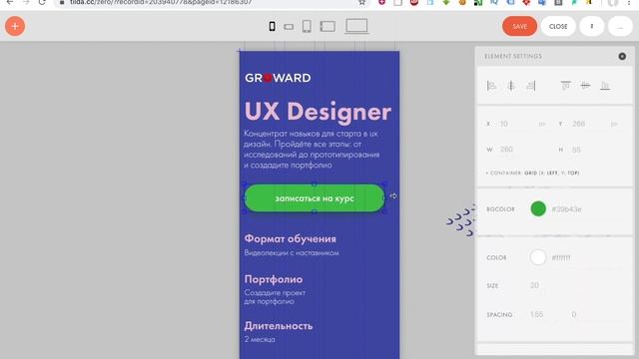Image resolution: width=639 pixels, height=359 pixels.
Task: Edit the SIZE value 20
Action: pos(535,285)
